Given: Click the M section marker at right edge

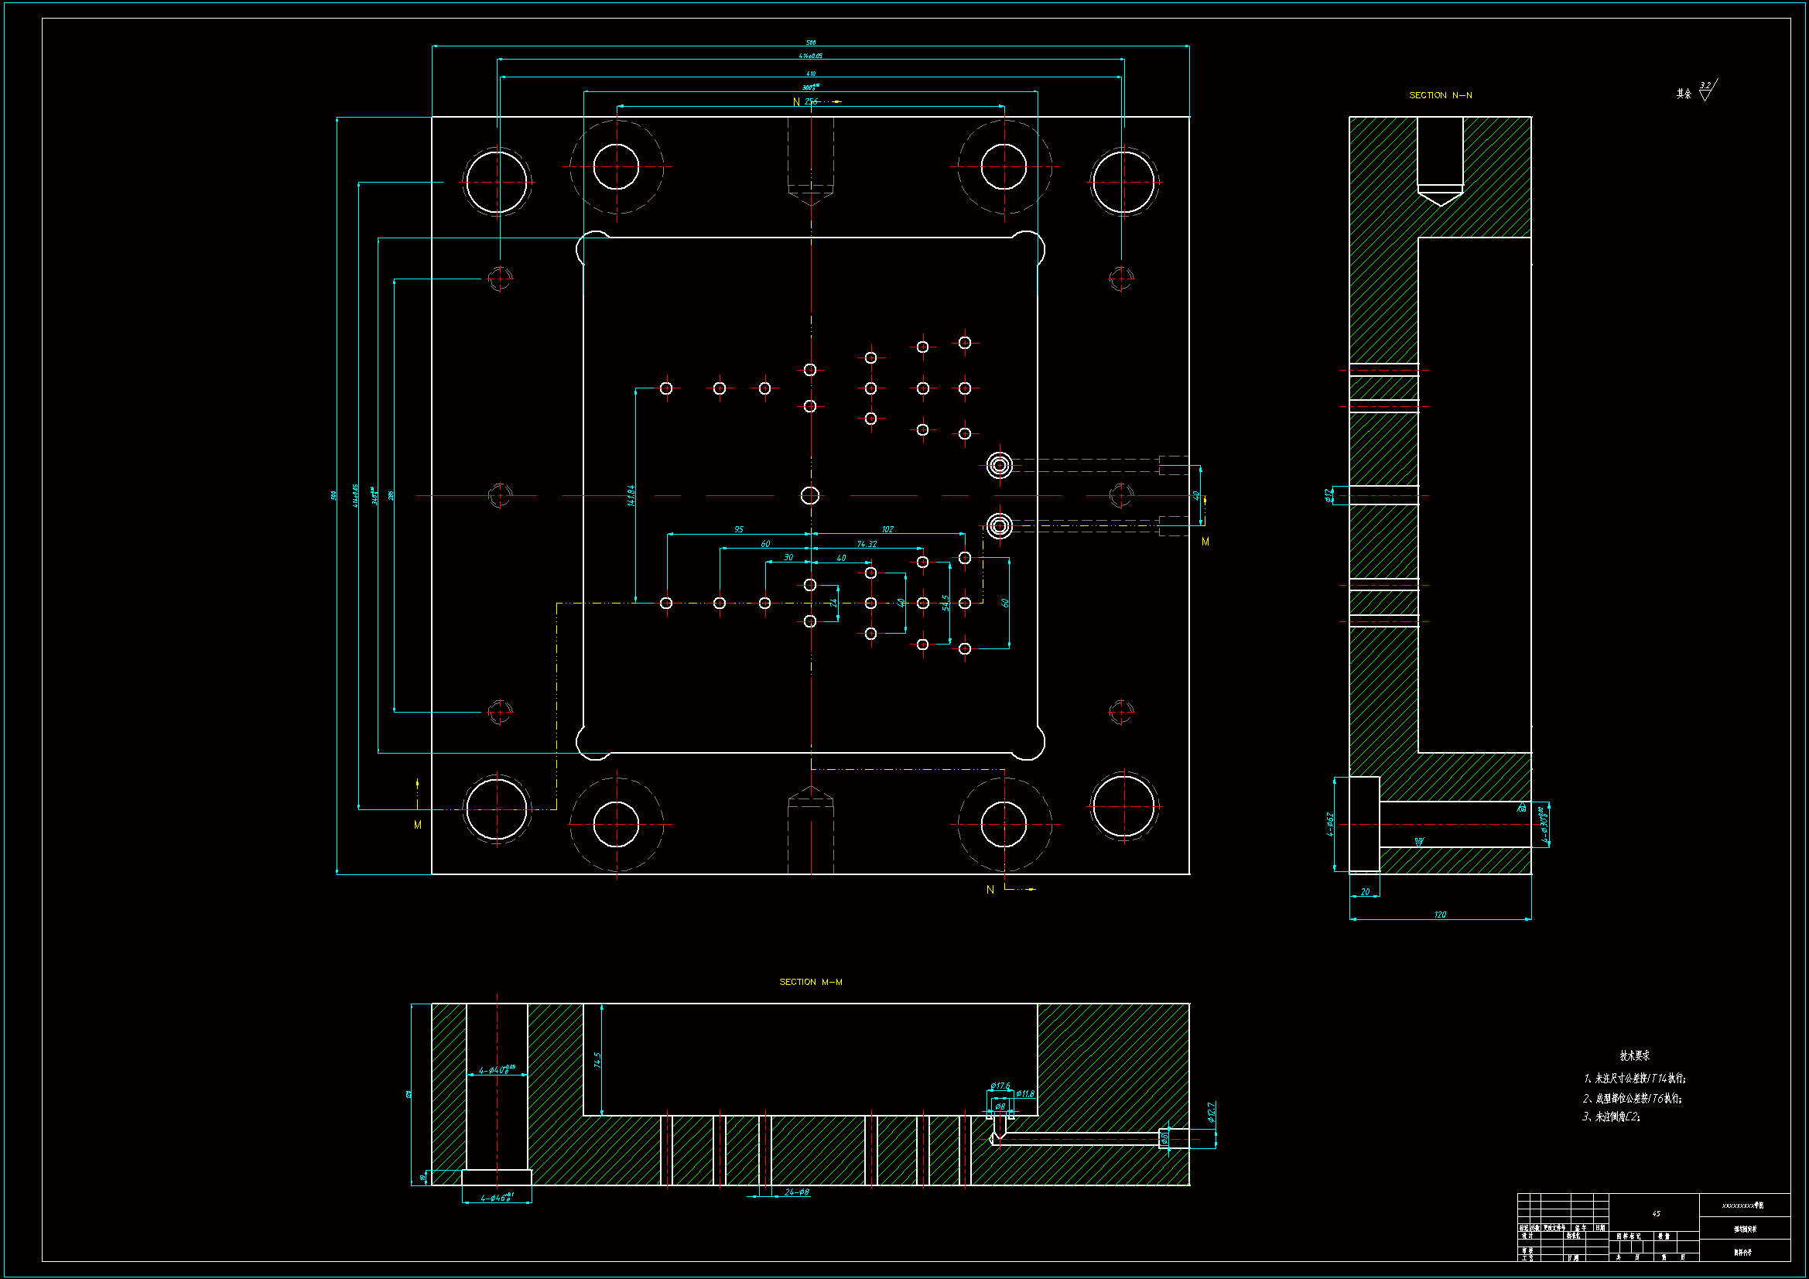Looking at the screenshot, I should (1205, 542).
